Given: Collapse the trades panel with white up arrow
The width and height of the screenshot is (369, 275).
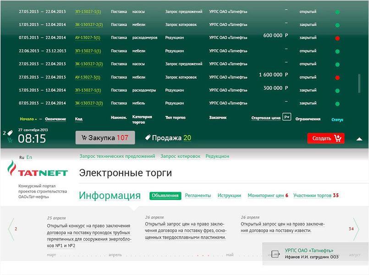Looking at the screenshot, I should click(x=359, y=138).
